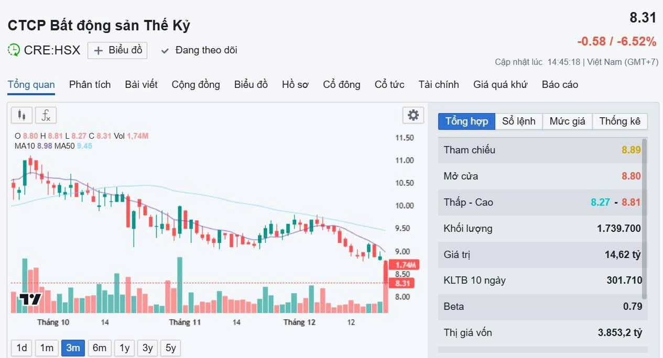663x358 pixels.
Task: Click the Báo cáo link
Action: 560,85
